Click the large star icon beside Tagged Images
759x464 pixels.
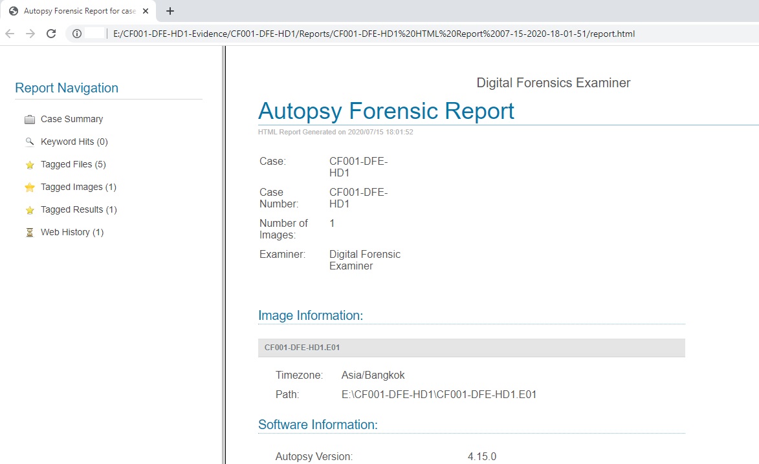coord(30,187)
